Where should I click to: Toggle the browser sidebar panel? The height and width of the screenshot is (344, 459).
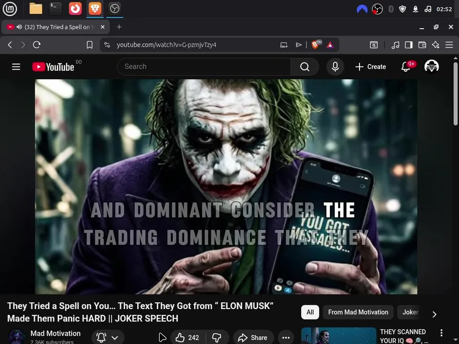[409, 45]
